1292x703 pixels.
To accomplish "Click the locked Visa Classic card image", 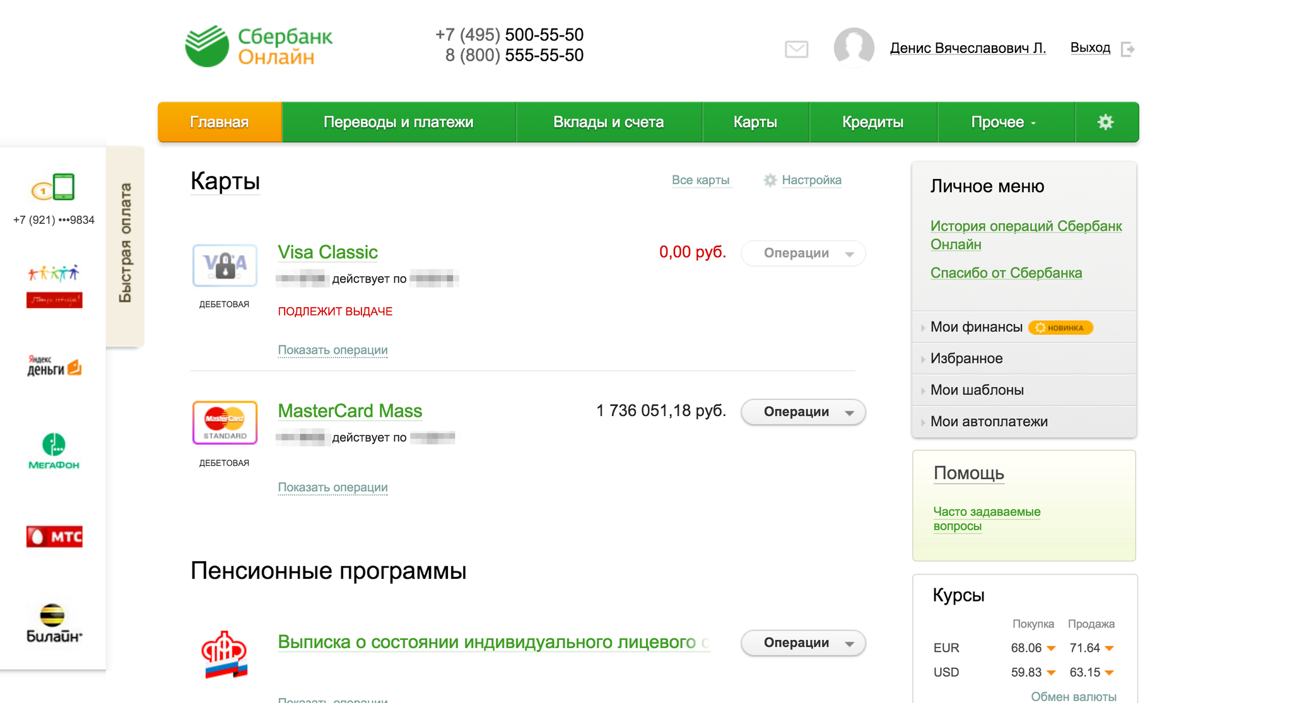I will [225, 265].
